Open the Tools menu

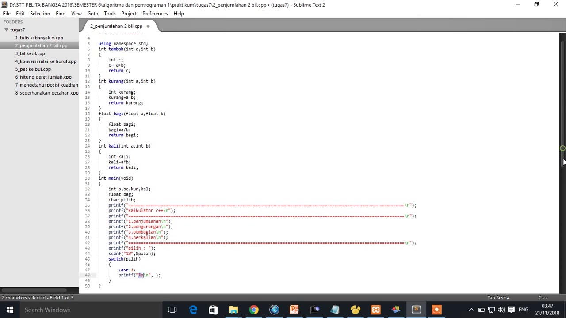(110, 14)
